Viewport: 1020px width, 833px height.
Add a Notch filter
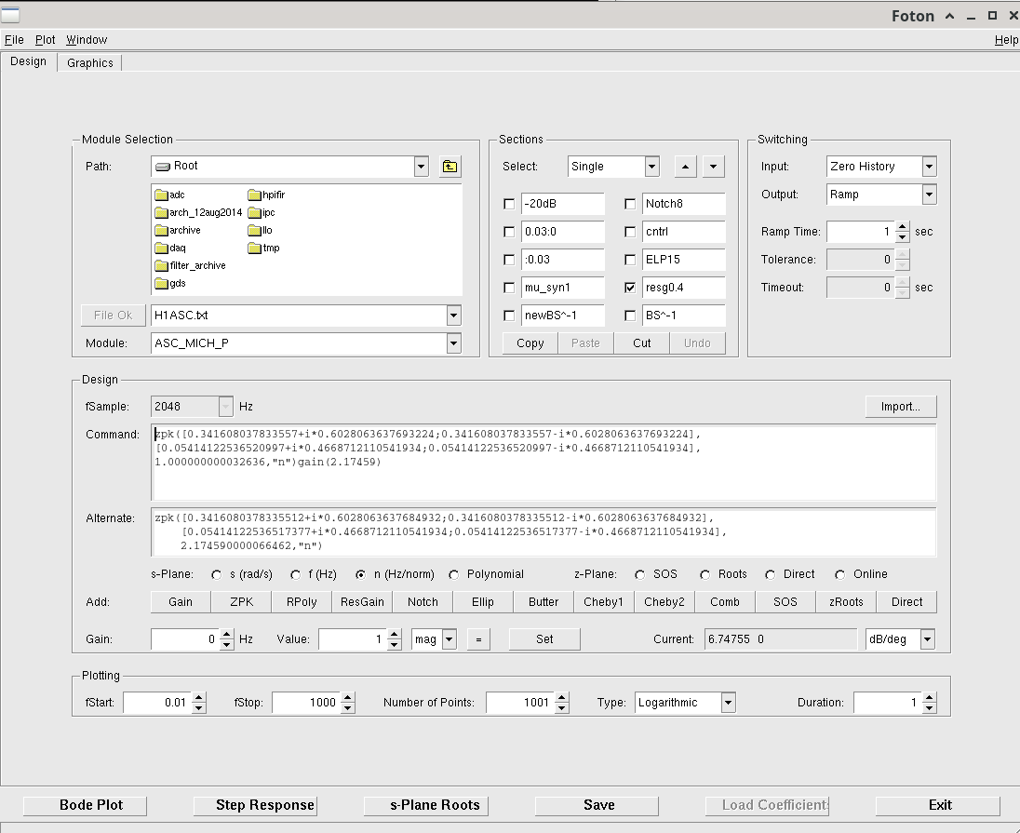pos(423,602)
